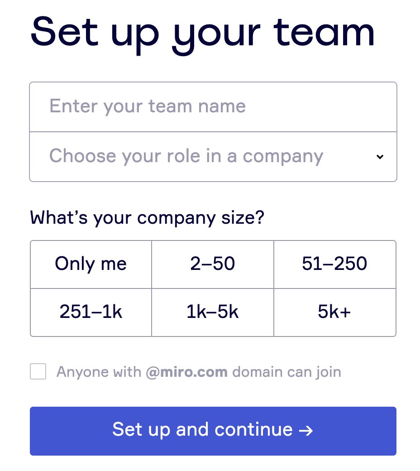Click the bold @miro.com domain text
This screenshot has height=471, width=420.
pyautogui.click(x=186, y=372)
